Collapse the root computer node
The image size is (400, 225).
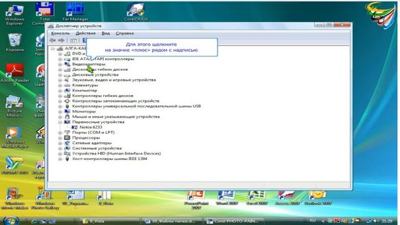(x=52, y=49)
